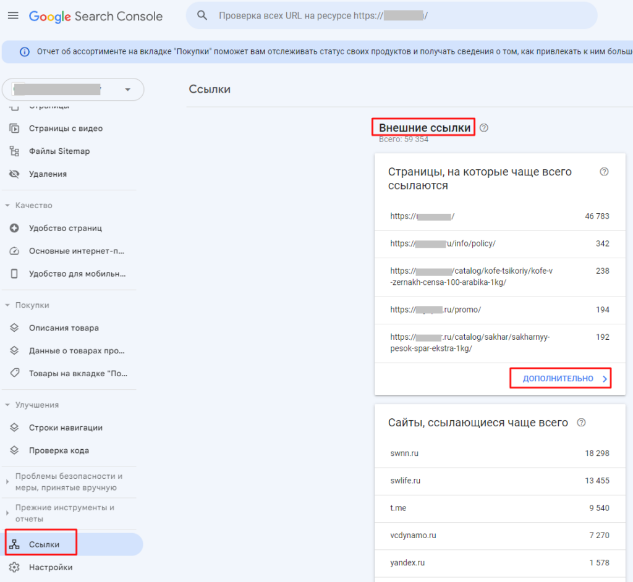
Task: Expand Проблемы безопасности и меры group
Action: pos(69,482)
